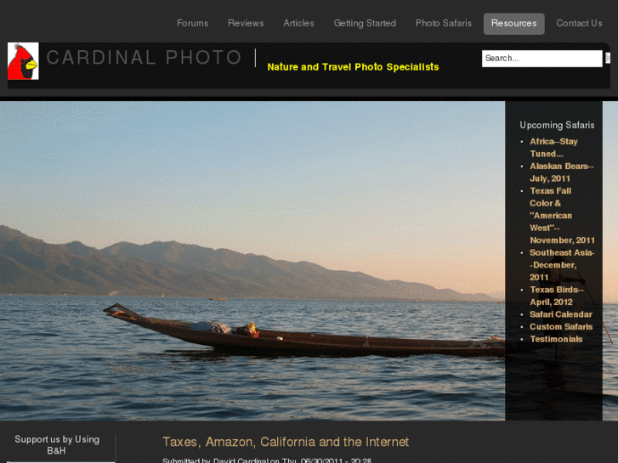
Task: Go to the Articles section
Action: (x=298, y=23)
